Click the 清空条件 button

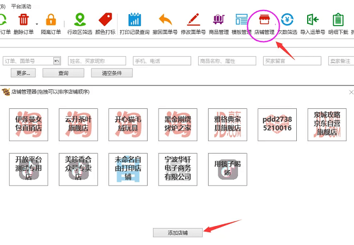pyautogui.click(x=112, y=73)
